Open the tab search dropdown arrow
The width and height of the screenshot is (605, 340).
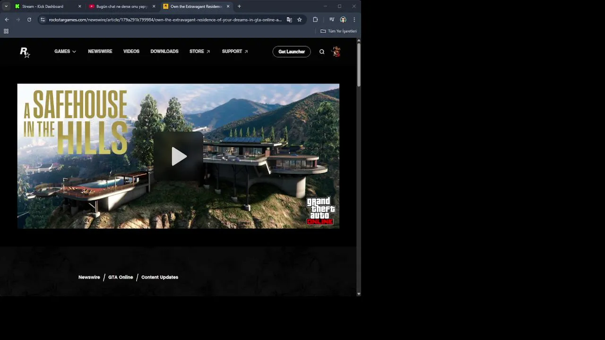pyautogui.click(x=6, y=7)
